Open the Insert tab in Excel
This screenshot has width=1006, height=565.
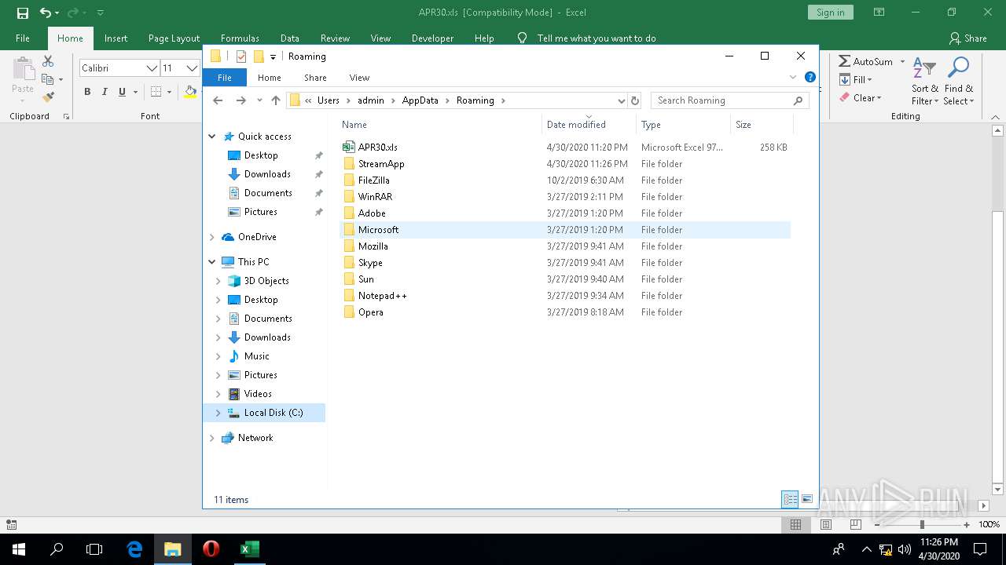[116, 38]
